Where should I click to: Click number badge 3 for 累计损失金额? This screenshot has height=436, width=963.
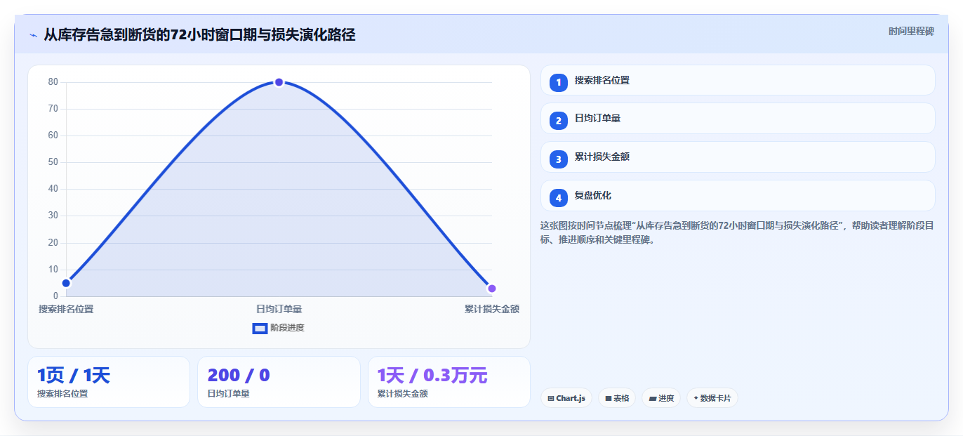point(559,159)
